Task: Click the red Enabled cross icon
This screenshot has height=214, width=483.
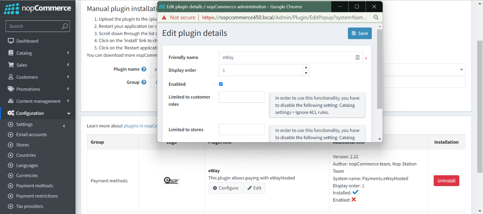Action: 354,200
